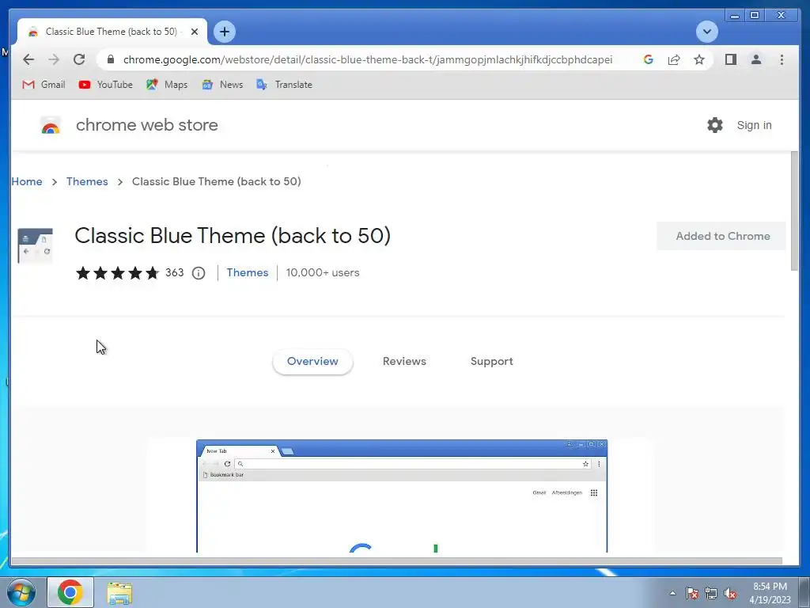Click the Action Center flag icon

pyautogui.click(x=692, y=593)
